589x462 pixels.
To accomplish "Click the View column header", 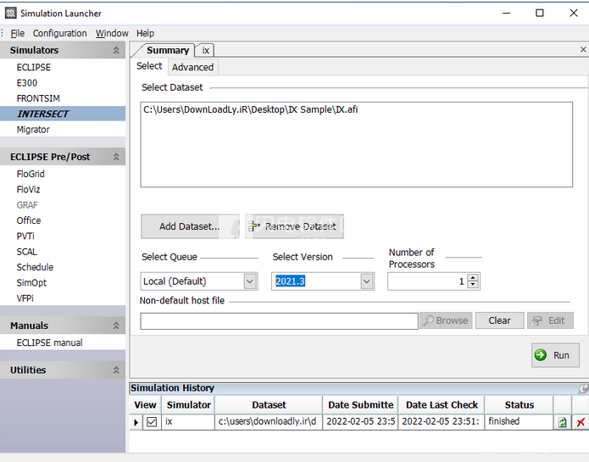I will 146,405.
